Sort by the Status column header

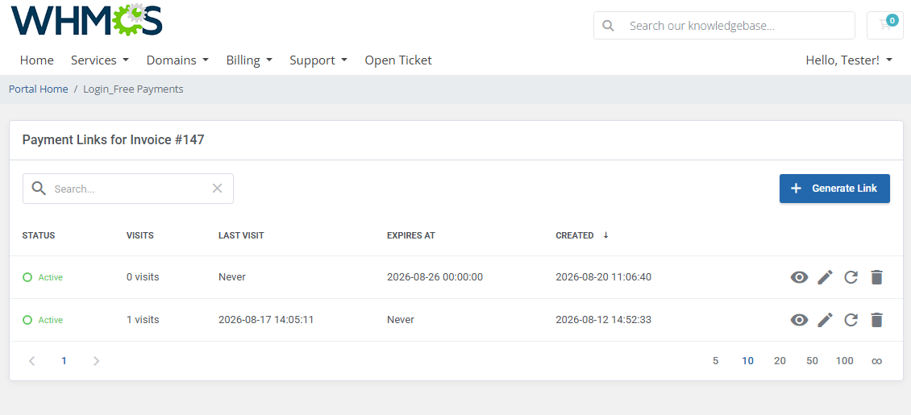click(x=39, y=235)
